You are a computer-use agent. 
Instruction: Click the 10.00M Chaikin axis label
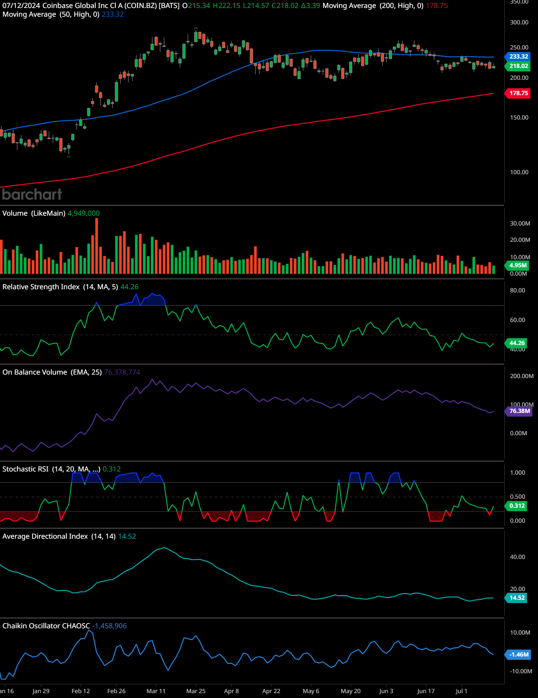(x=520, y=632)
